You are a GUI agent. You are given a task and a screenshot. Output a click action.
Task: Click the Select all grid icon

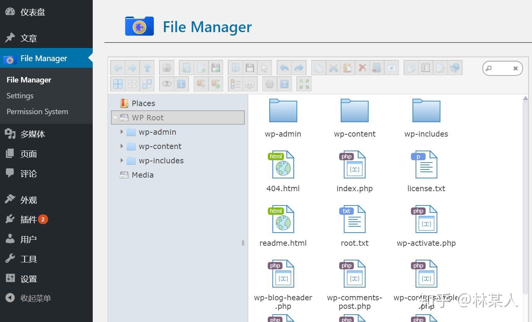[x=118, y=84]
